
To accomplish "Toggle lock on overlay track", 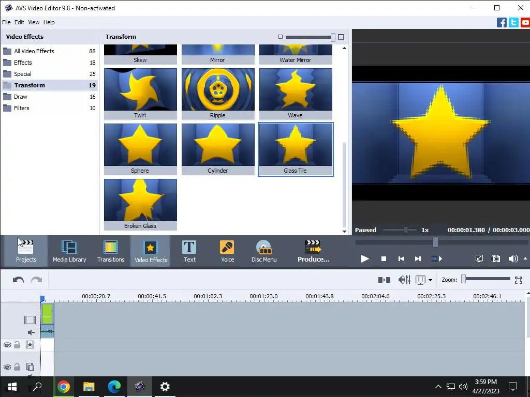I will pyautogui.click(x=17, y=367).
